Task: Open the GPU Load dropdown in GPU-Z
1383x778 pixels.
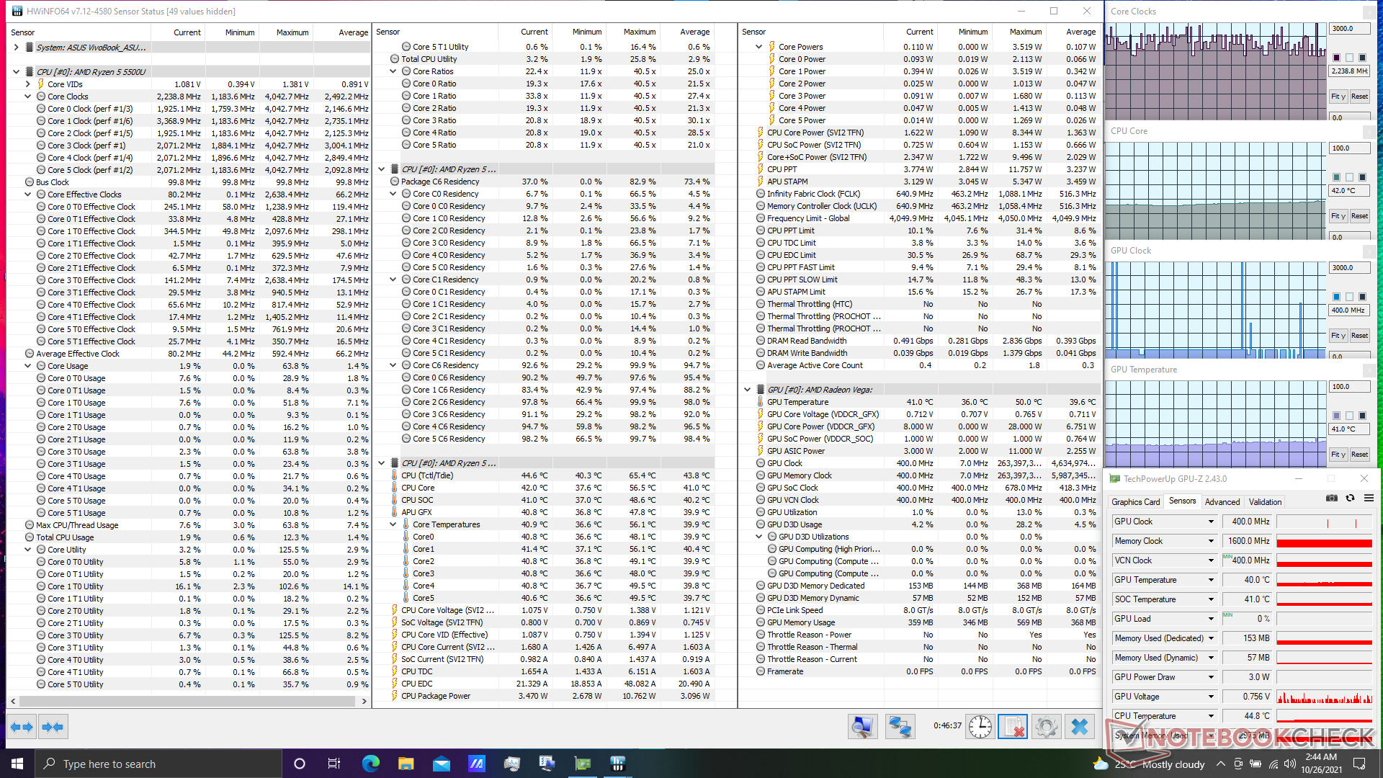Action: click(1211, 619)
